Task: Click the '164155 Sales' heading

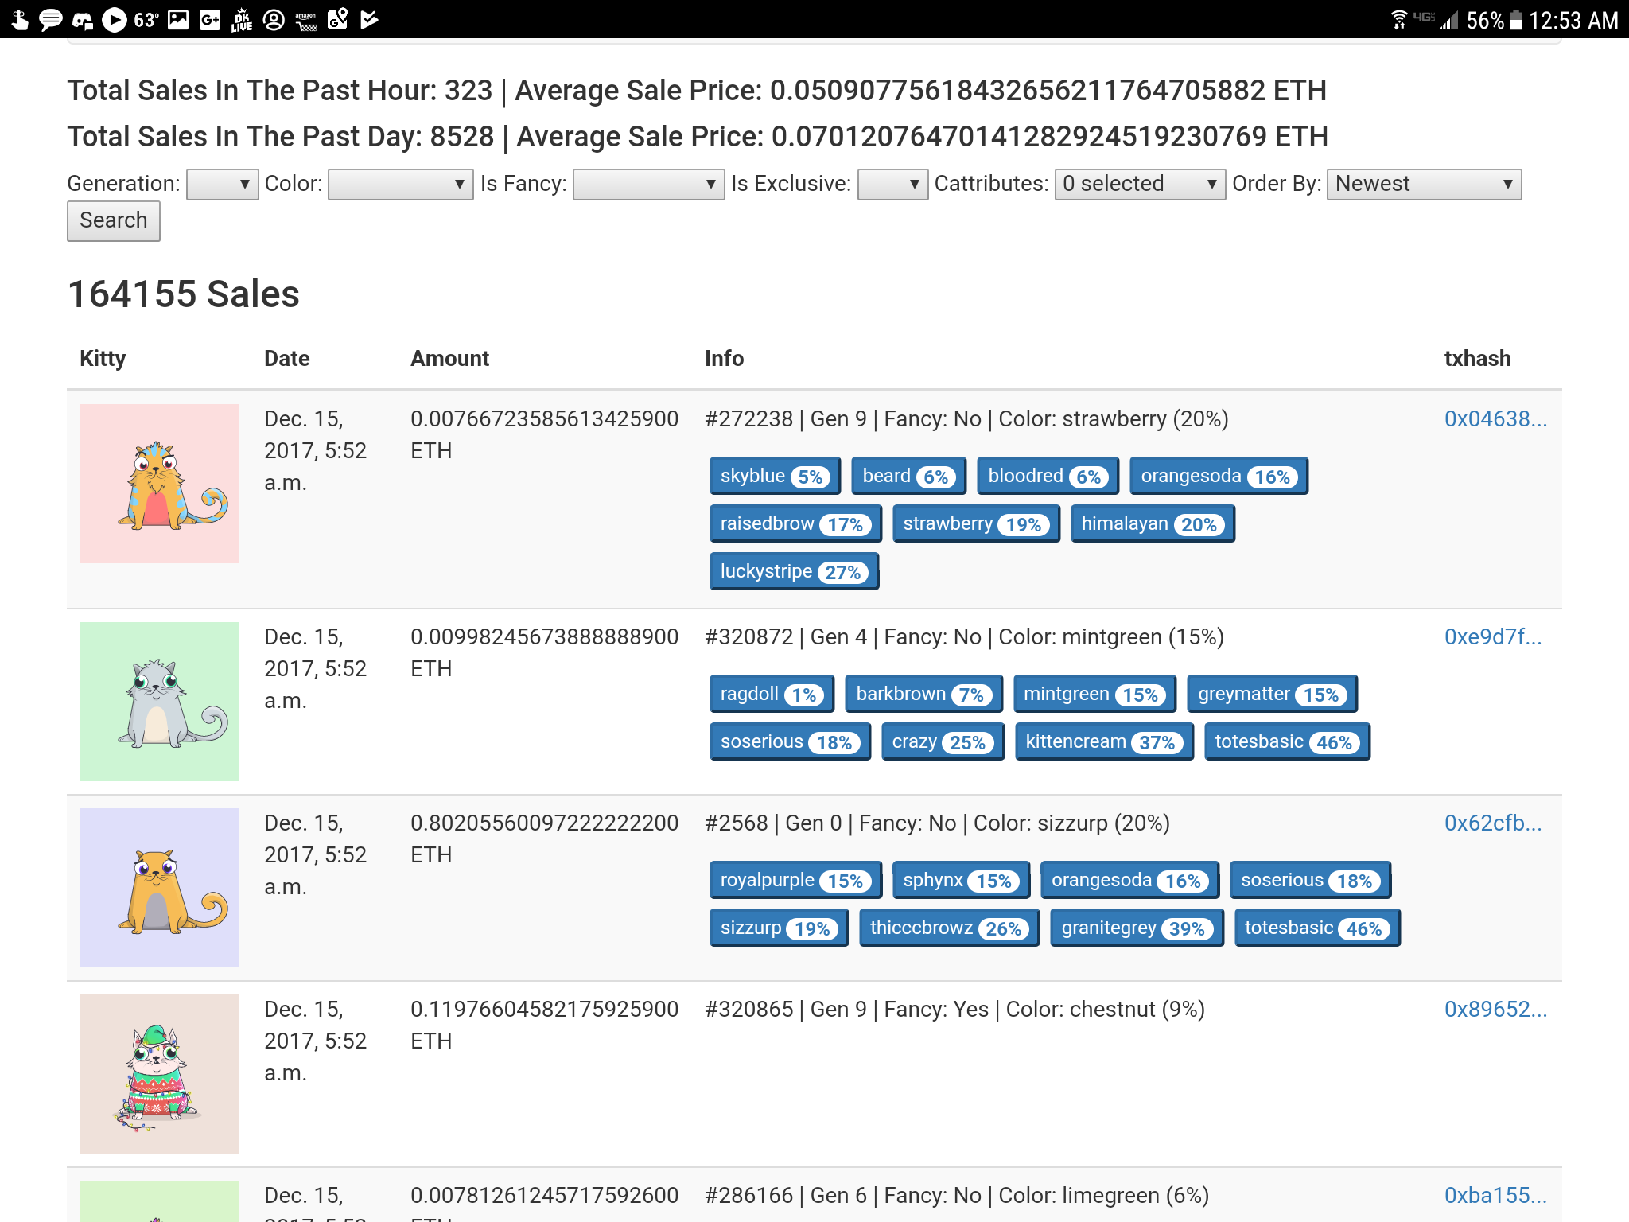Action: pyautogui.click(x=184, y=294)
